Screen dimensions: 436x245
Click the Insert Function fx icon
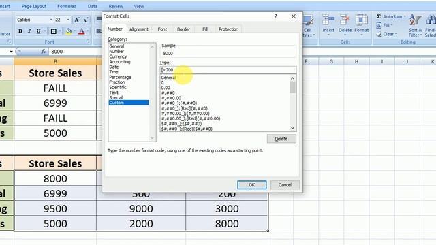click(44, 52)
